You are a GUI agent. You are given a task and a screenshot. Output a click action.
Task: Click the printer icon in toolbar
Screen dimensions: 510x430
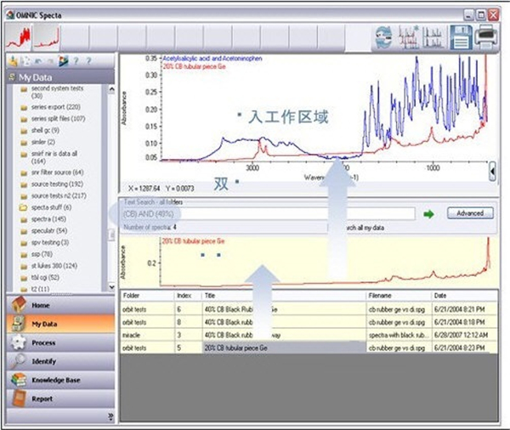[x=487, y=38]
